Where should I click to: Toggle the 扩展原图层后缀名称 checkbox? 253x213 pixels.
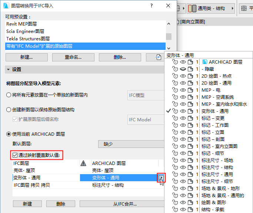15,119
